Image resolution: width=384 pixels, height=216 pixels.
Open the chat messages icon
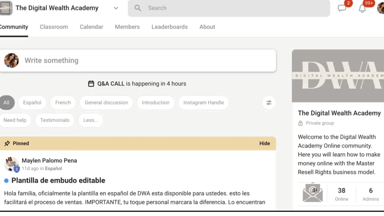point(342,8)
